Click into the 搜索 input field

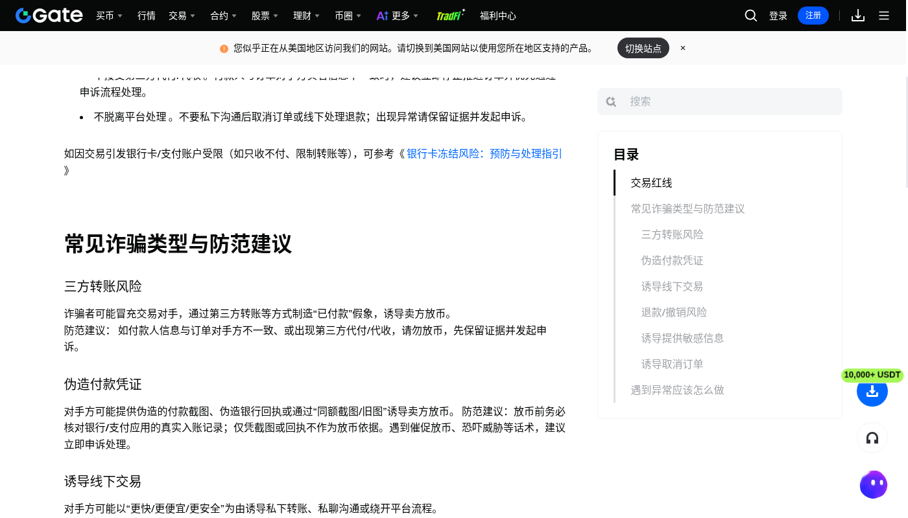[x=720, y=102]
